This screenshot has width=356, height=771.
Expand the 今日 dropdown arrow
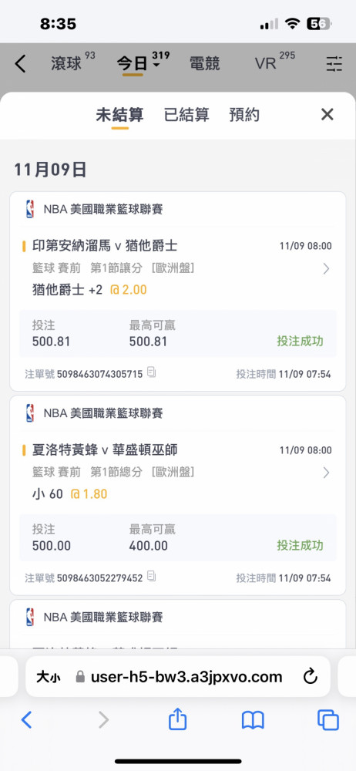click(156, 65)
